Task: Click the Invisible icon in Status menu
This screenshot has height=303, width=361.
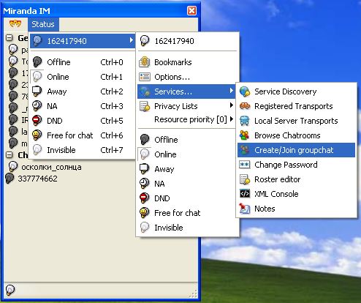Action: point(37,150)
